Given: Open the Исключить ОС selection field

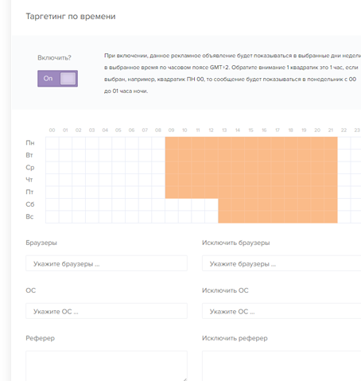Looking at the screenshot, I should 281,311.
